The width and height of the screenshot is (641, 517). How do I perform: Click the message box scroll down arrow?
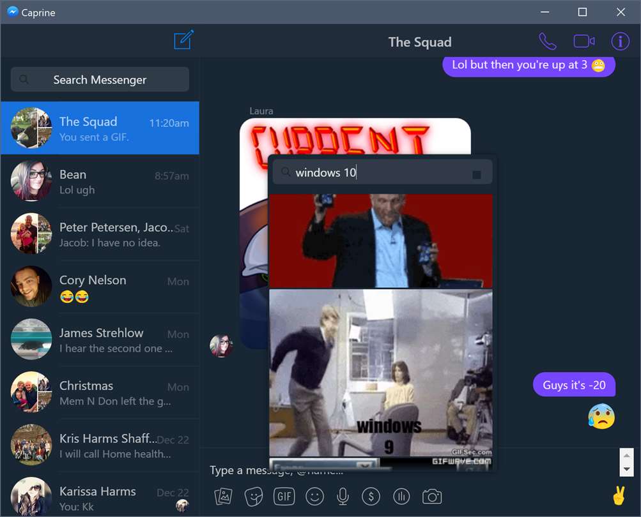[x=626, y=469]
